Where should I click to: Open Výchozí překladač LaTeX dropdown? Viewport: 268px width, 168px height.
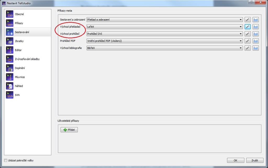[x=165, y=27]
